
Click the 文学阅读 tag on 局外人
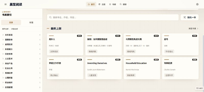pos(54,51)
